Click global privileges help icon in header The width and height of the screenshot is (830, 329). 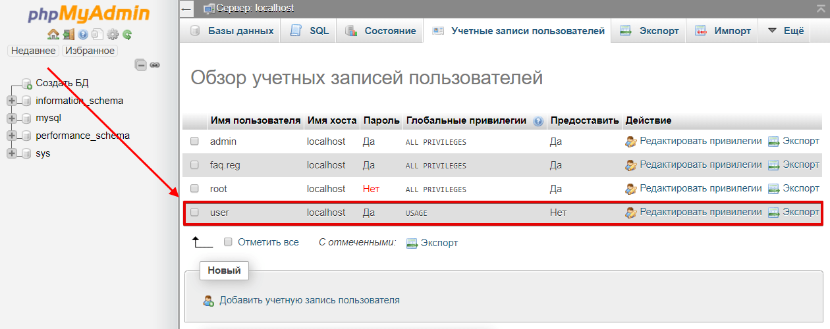point(538,121)
